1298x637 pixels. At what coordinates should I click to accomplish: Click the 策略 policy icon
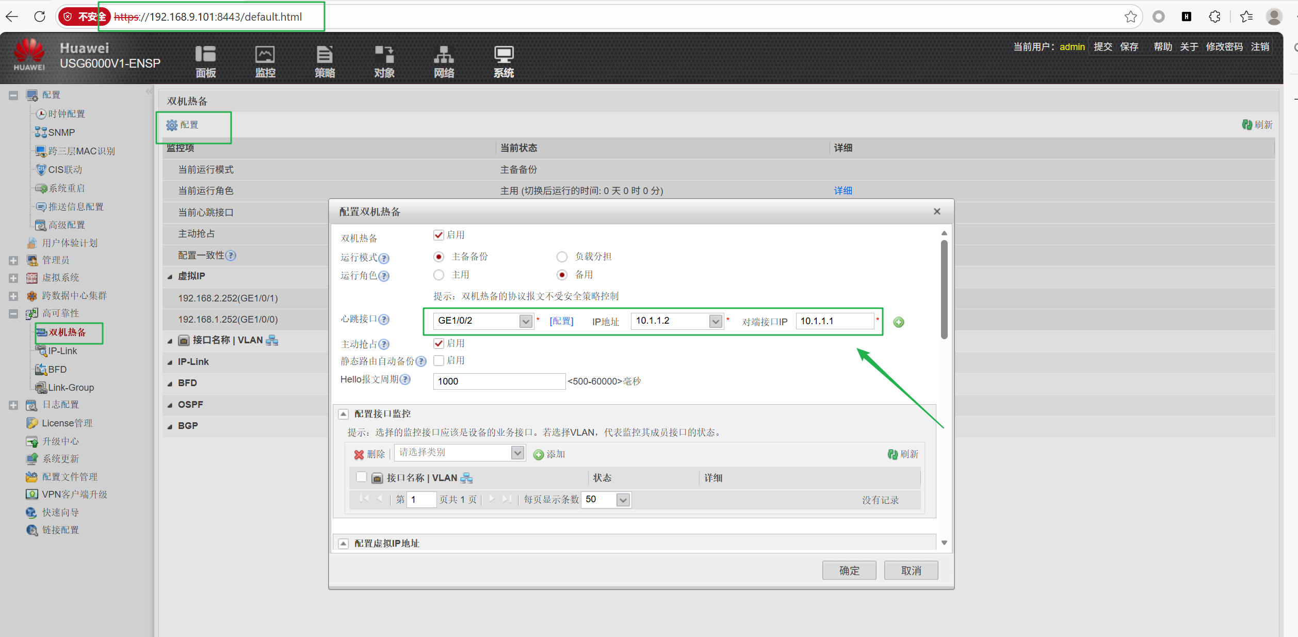(324, 54)
